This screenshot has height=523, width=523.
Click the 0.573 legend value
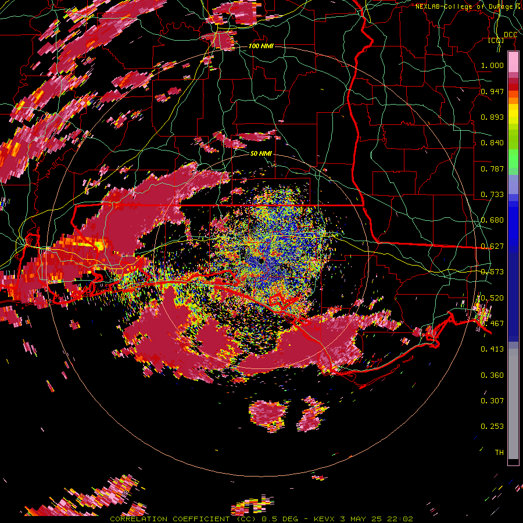492,272
